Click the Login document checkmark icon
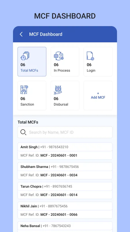This screenshot has height=232, width=130. coord(90,56)
